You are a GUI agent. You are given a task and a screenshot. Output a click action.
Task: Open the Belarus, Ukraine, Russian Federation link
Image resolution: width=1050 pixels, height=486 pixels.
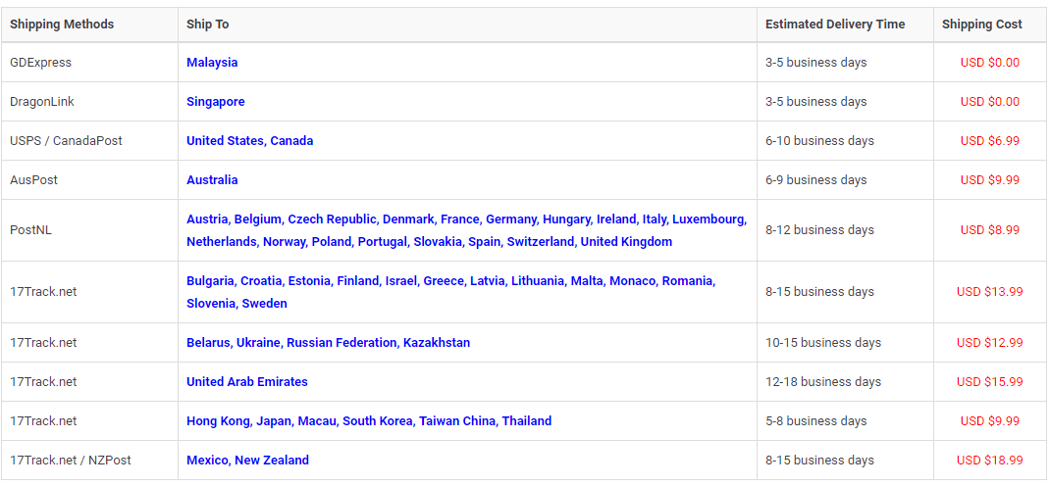[328, 343]
